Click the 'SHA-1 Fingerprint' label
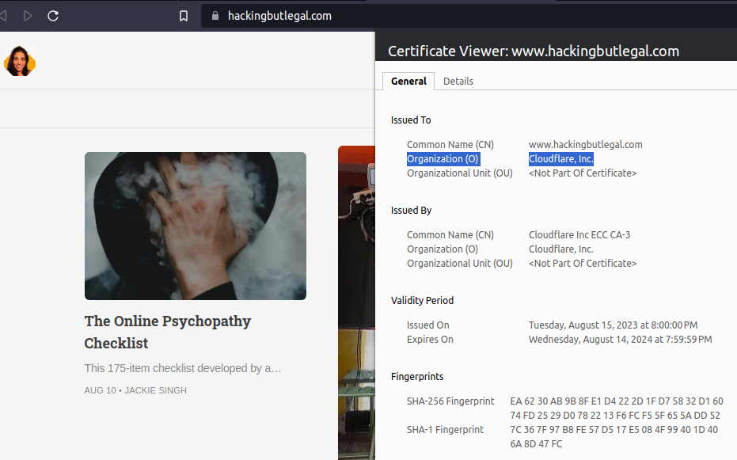 [445, 429]
